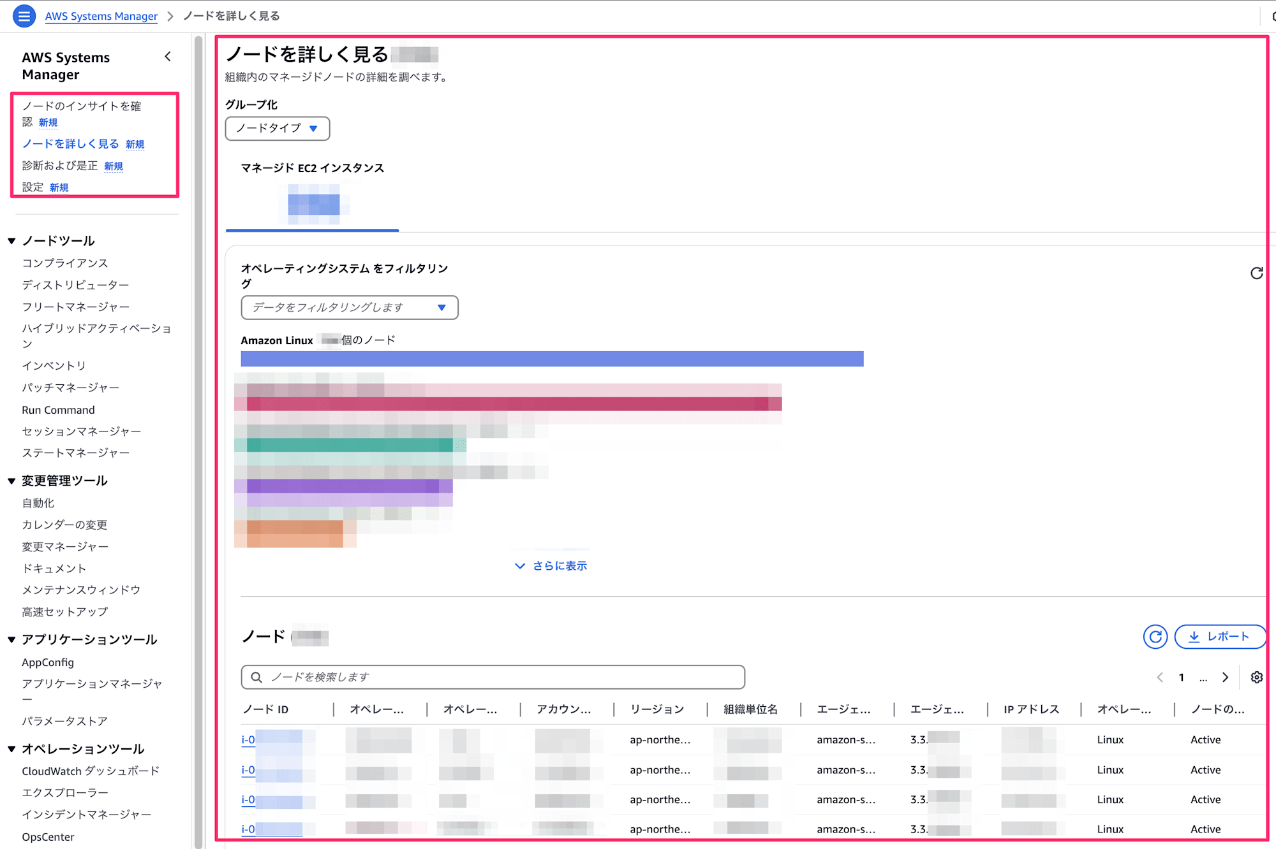1276x849 pixels.
Task: Click the search magnifier icon in node search
Action: [256, 677]
